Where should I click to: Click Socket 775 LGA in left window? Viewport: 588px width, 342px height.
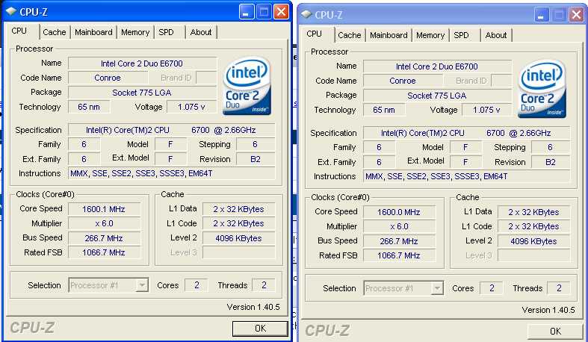(142, 93)
